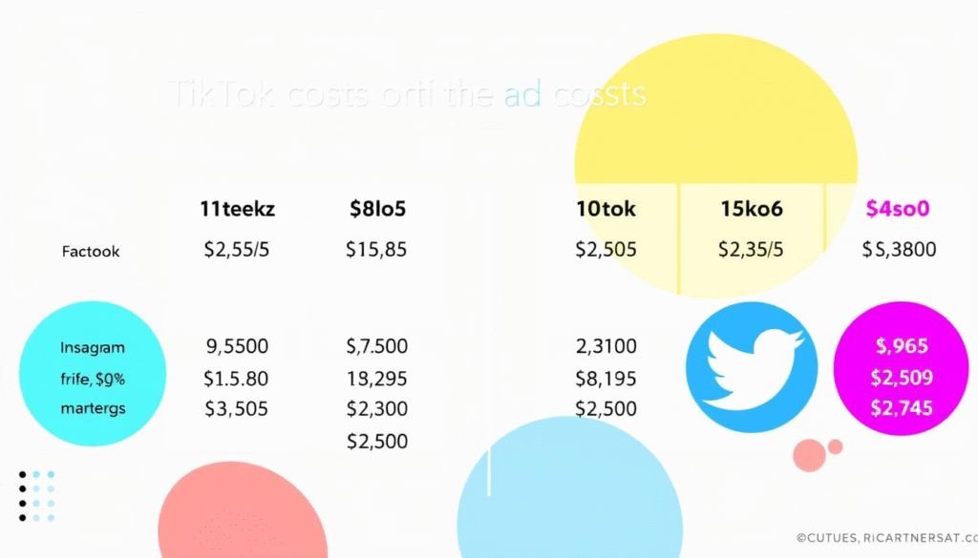Choose the 15ko6 column header

click(x=750, y=209)
